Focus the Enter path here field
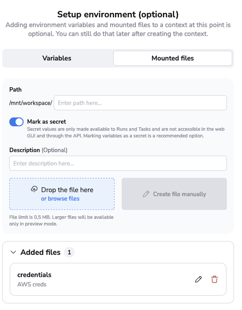 pos(140,103)
